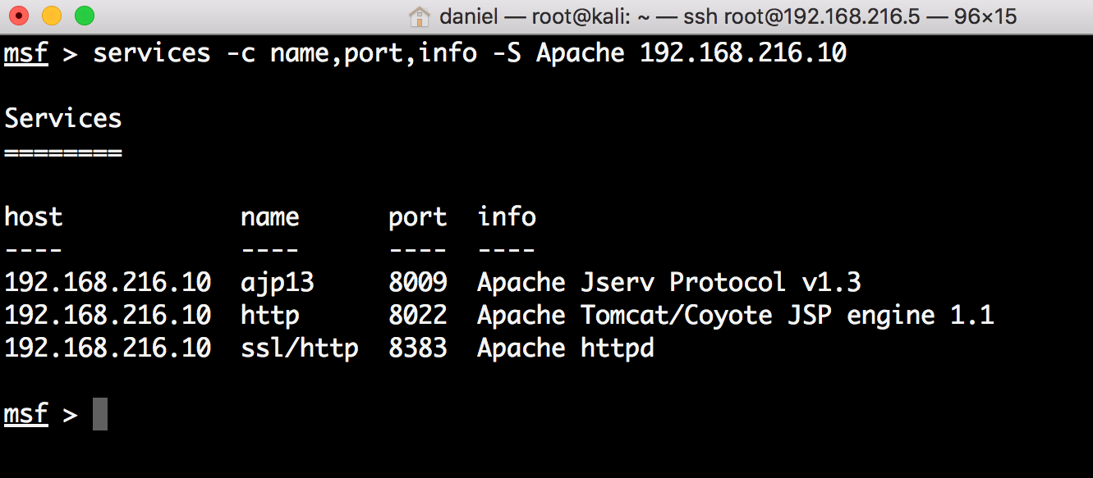1093x478 pixels.
Task: Click the home folder icon in title bar
Action: pyautogui.click(x=420, y=16)
